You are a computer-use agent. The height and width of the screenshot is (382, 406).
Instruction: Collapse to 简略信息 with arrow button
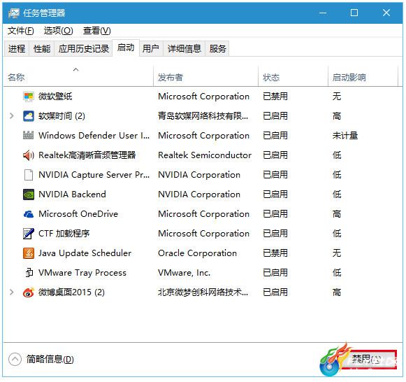click(x=15, y=359)
